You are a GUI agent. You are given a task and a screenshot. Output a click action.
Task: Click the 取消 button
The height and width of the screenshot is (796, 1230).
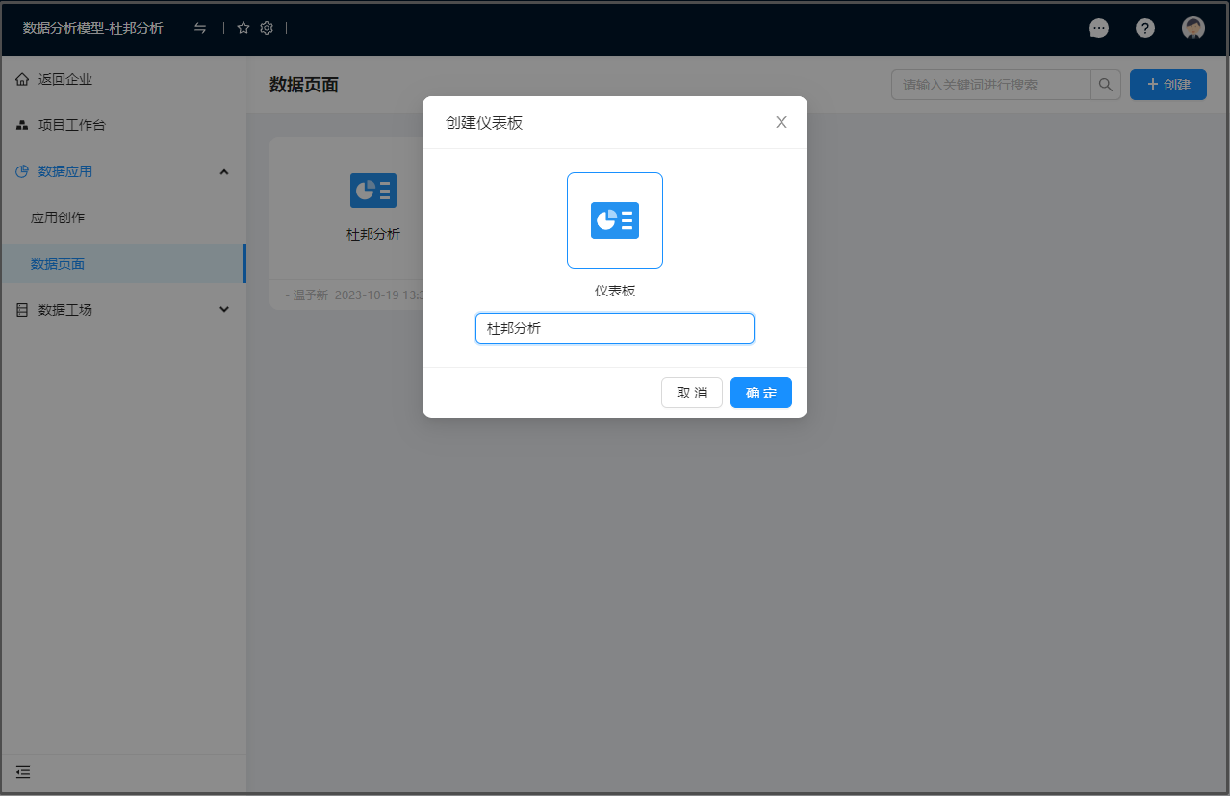point(691,393)
